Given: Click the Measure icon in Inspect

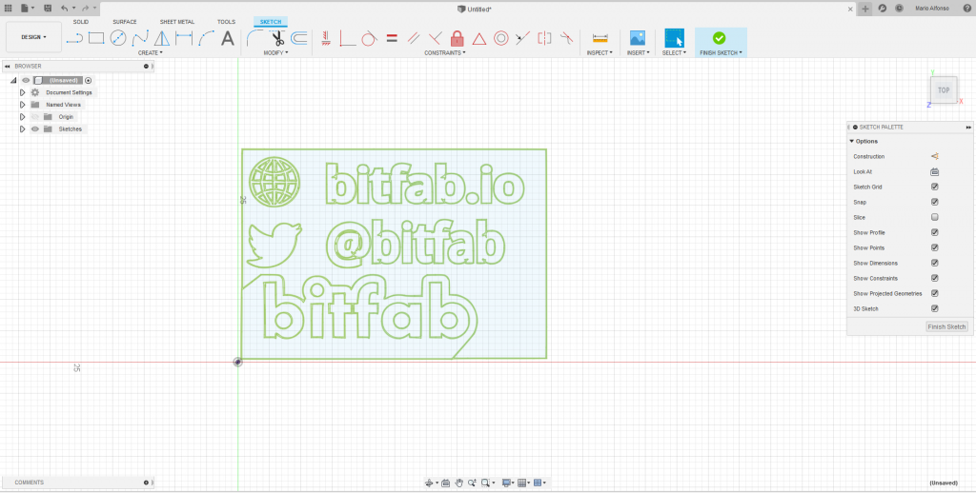Looking at the screenshot, I should [600, 38].
